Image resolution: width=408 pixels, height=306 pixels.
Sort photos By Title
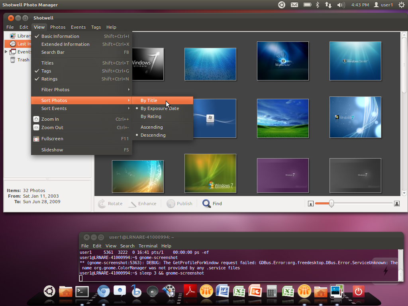coord(163,100)
